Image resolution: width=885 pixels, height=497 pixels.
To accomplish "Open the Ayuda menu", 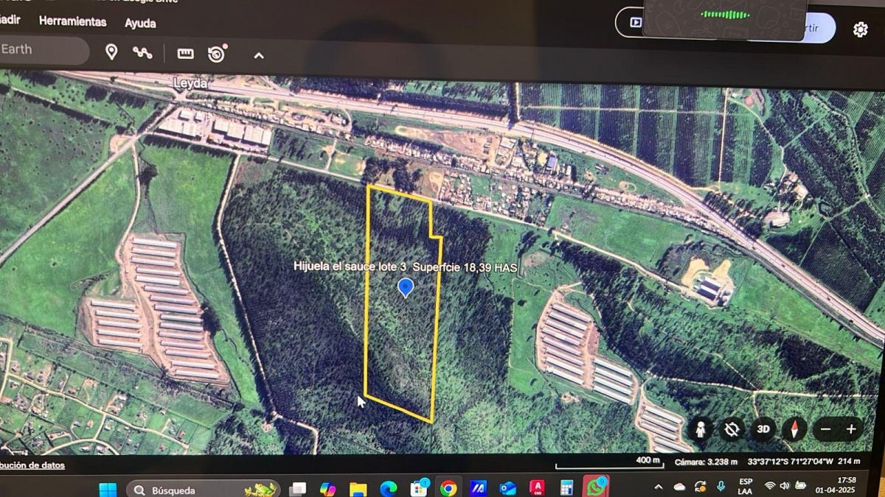I will coord(140,23).
